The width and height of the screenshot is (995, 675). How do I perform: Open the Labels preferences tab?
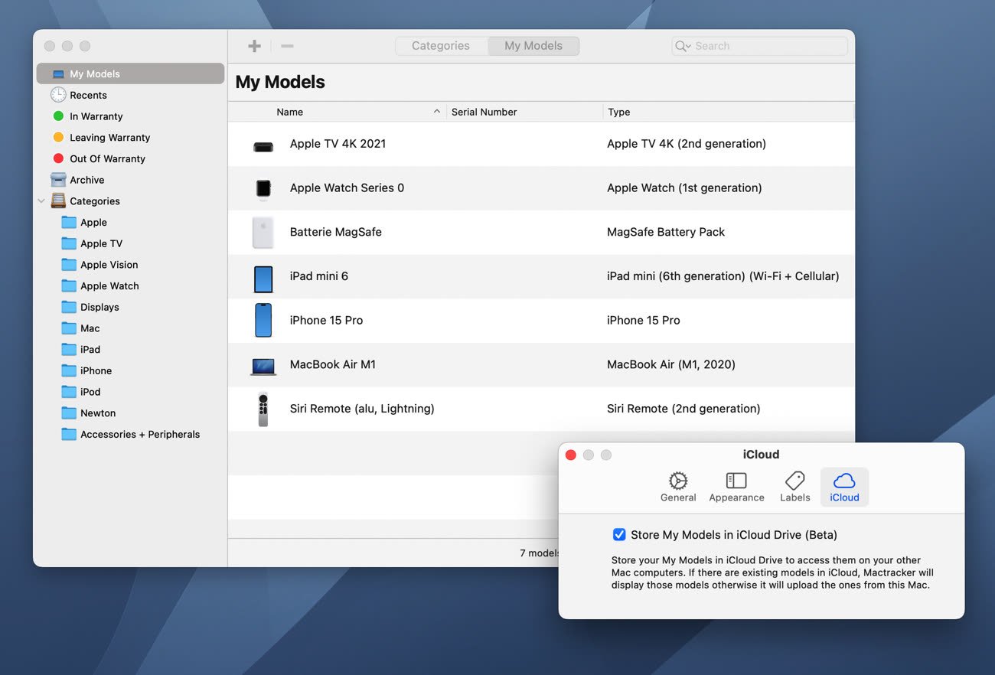tap(795, 487)
